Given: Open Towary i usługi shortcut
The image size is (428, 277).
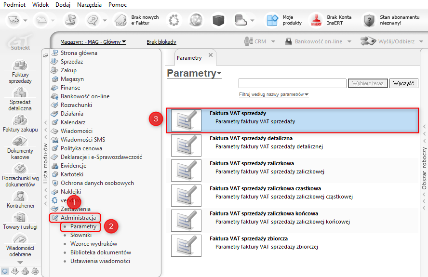Looking at the screenshot, I should (x=20, y=221).
